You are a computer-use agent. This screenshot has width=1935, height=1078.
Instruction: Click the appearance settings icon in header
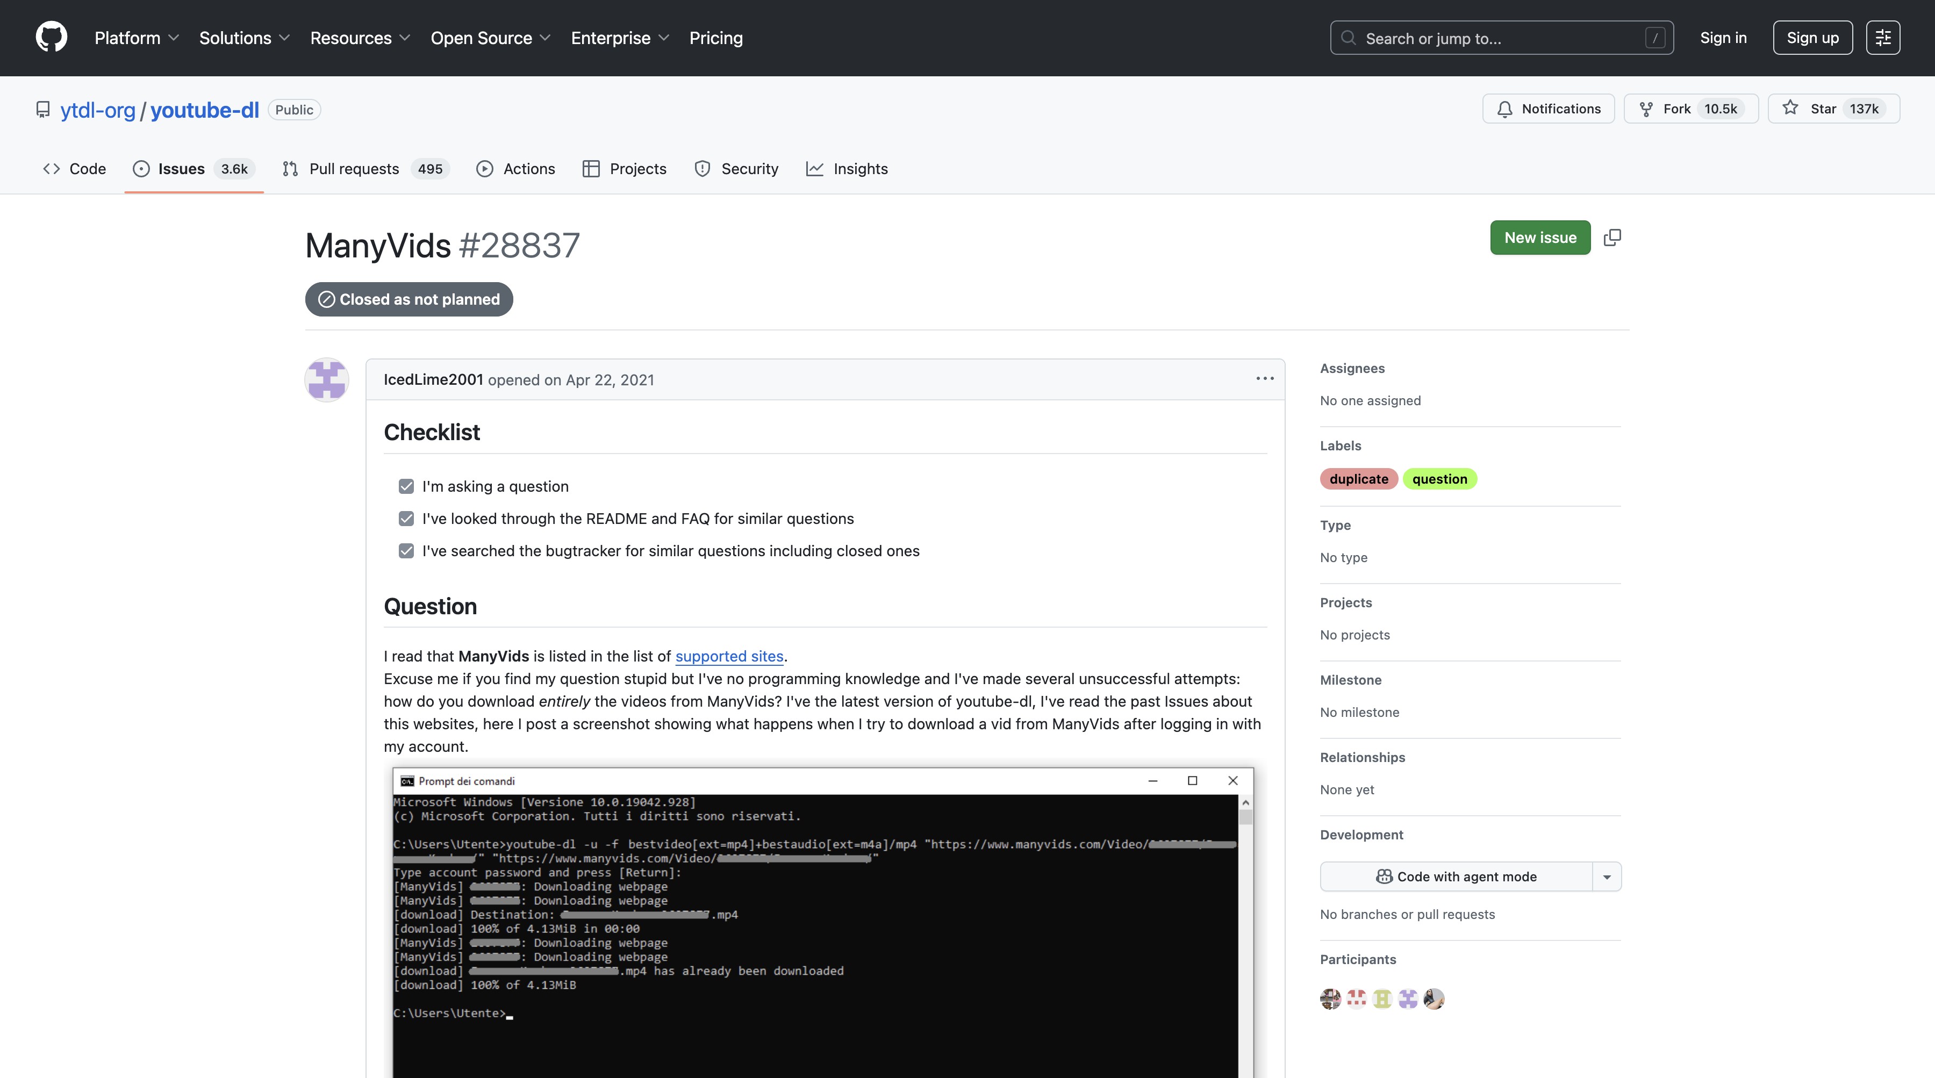1883,38
